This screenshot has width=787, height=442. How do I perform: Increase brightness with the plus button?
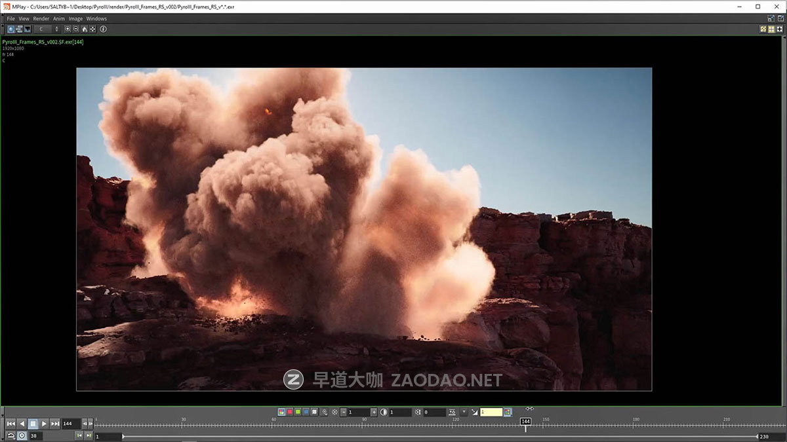point(374,412)
